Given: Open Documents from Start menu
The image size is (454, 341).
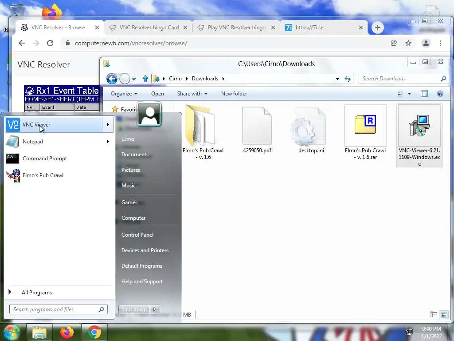Looking at the screenshot, I should click(135, 155).
